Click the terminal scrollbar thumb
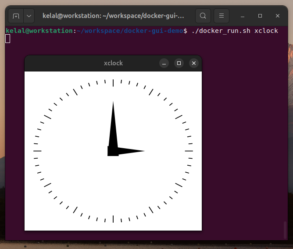The image size is (293, 249). [x=285, y=229]
